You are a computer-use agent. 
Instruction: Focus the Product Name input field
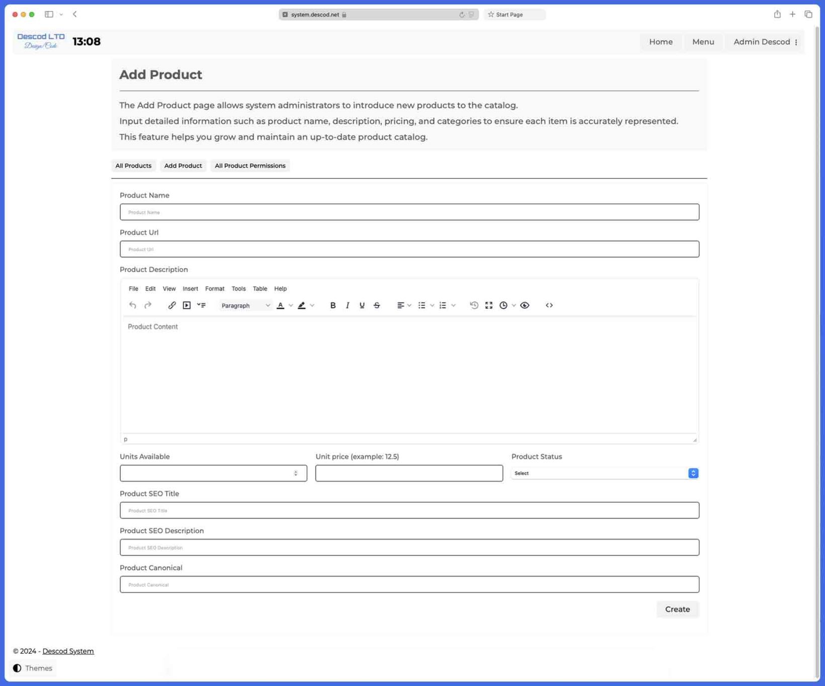click(409, 212)
